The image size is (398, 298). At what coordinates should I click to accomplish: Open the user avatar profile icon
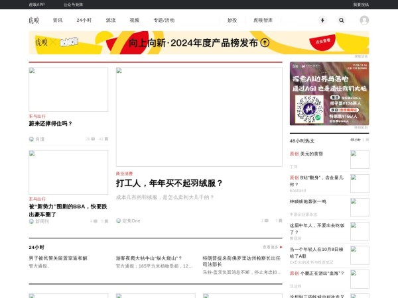[x=364, y=21]
